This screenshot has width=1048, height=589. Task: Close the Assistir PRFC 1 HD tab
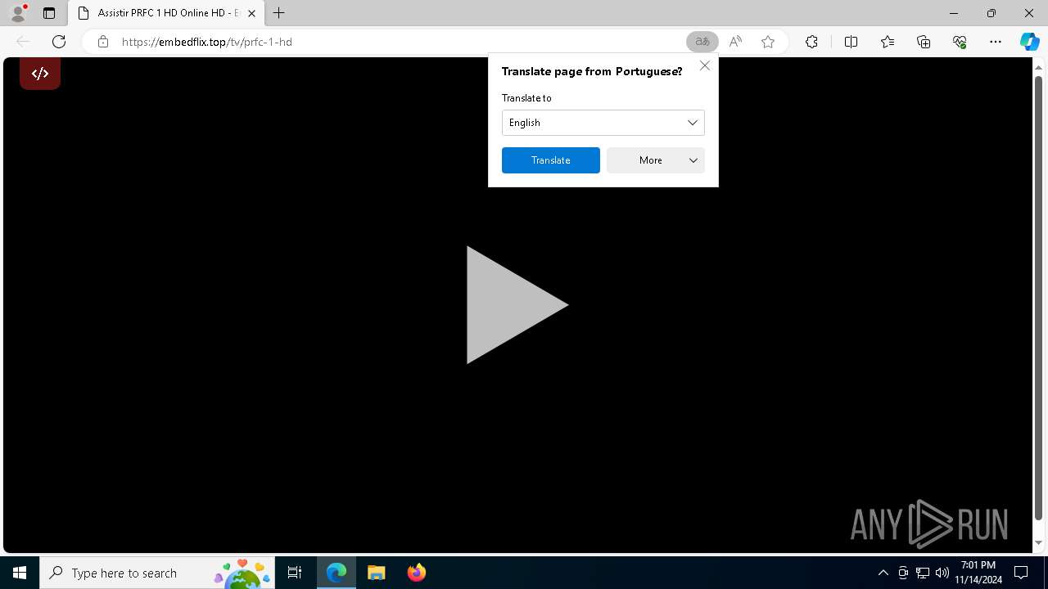coord(251,13)
